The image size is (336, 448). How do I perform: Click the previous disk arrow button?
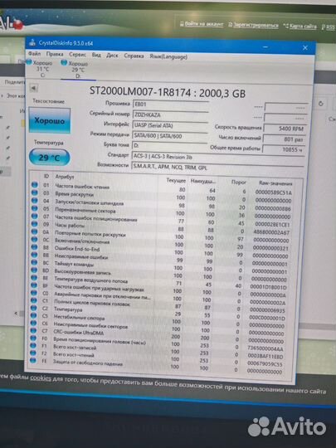tap(34, 88)
